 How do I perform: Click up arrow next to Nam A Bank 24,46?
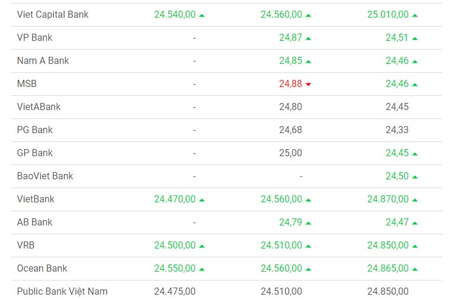(415, 61)
